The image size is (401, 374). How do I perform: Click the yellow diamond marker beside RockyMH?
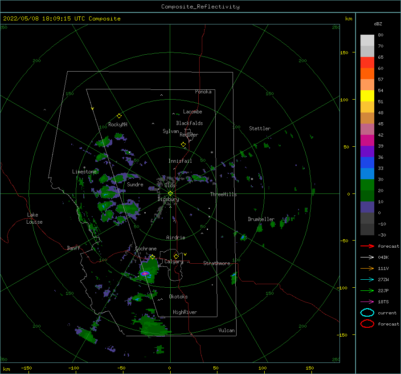coord(119,116)
